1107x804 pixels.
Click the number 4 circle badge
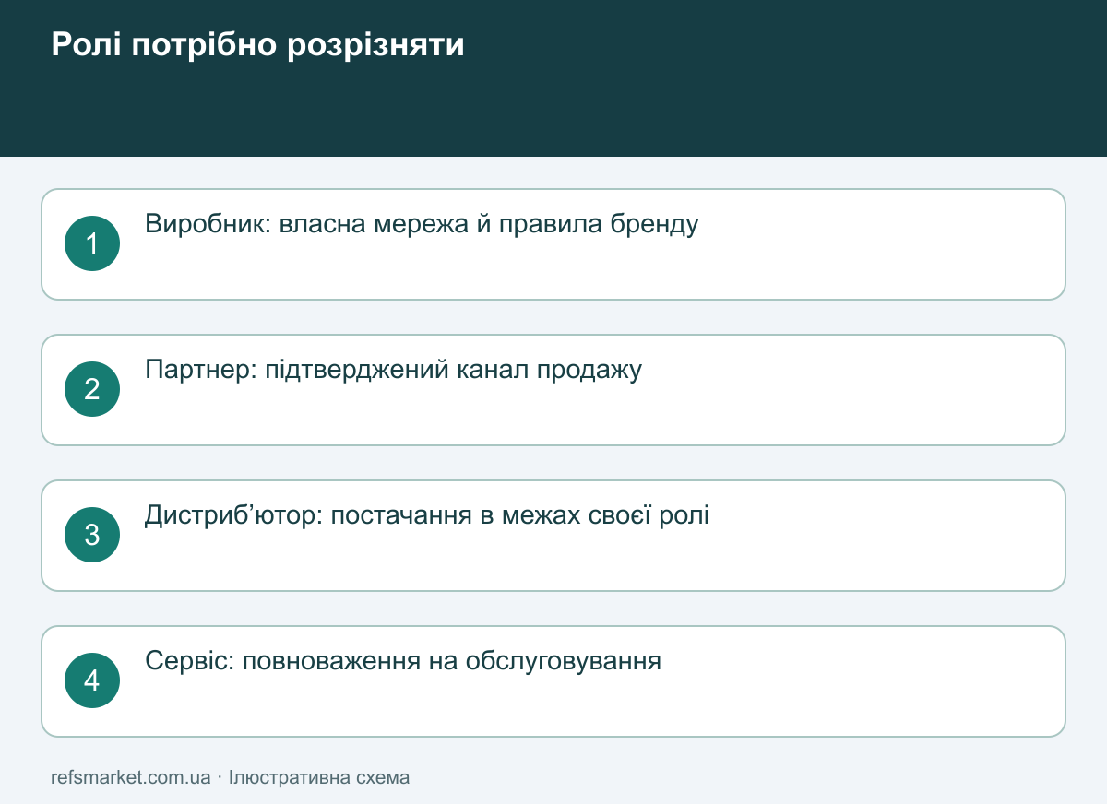coord(92,680)
